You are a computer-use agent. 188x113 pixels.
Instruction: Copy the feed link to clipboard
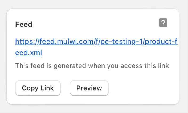tap(38, 88)
